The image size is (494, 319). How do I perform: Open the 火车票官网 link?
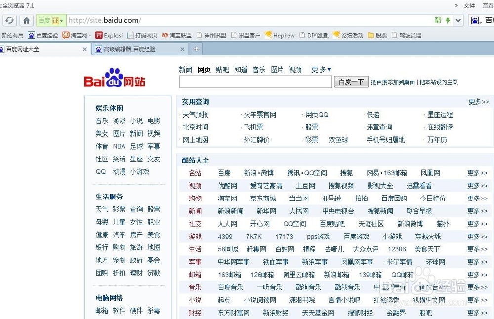(260, 115)
